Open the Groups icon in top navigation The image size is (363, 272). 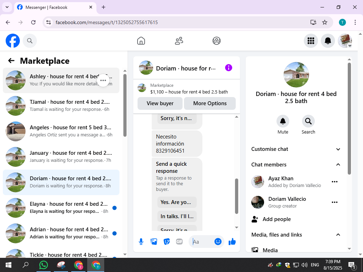coord(217,41)
